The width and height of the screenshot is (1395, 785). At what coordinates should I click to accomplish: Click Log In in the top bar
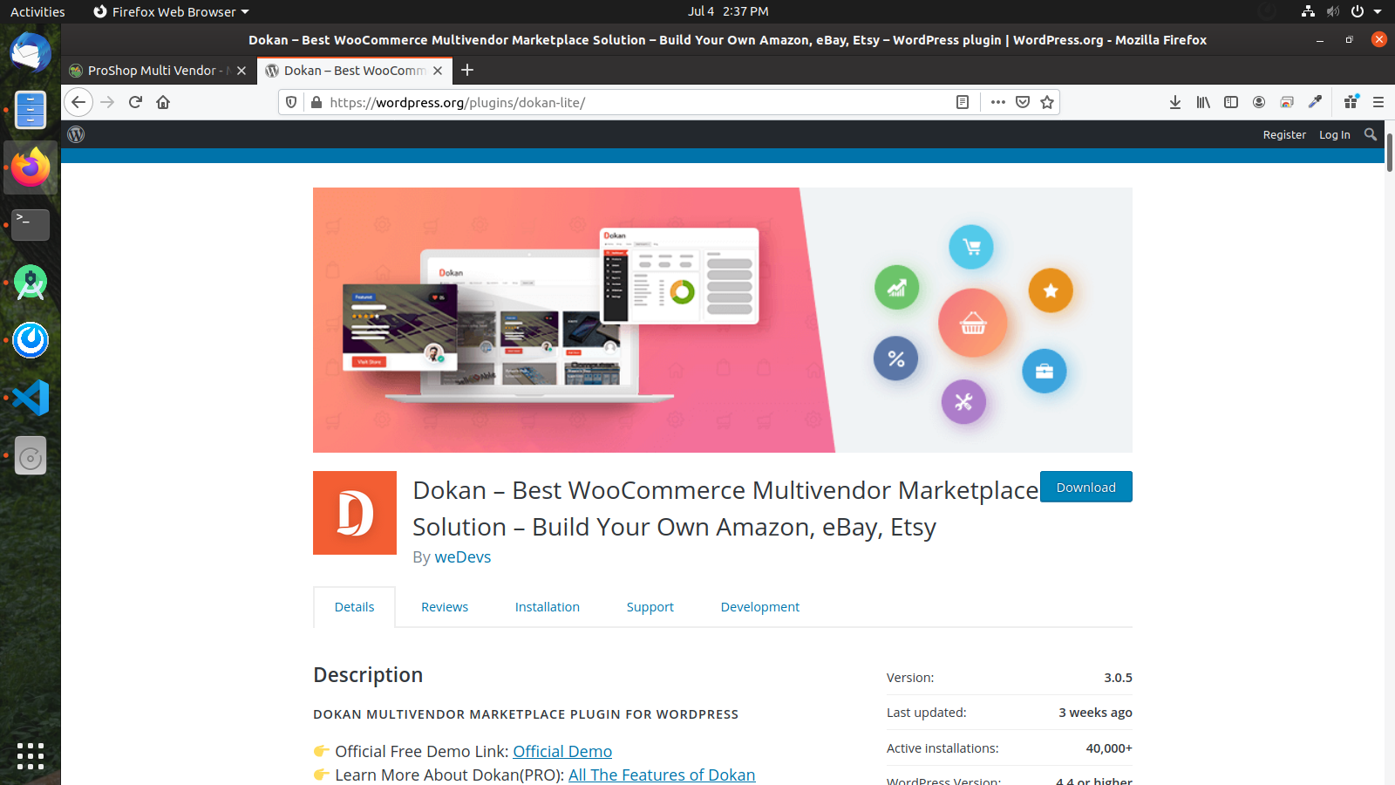tap(1334, 134)
